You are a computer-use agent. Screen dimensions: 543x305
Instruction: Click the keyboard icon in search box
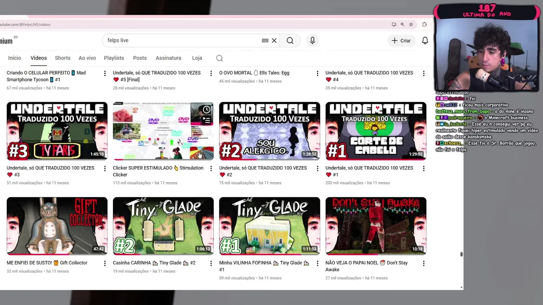click(265, 41)
